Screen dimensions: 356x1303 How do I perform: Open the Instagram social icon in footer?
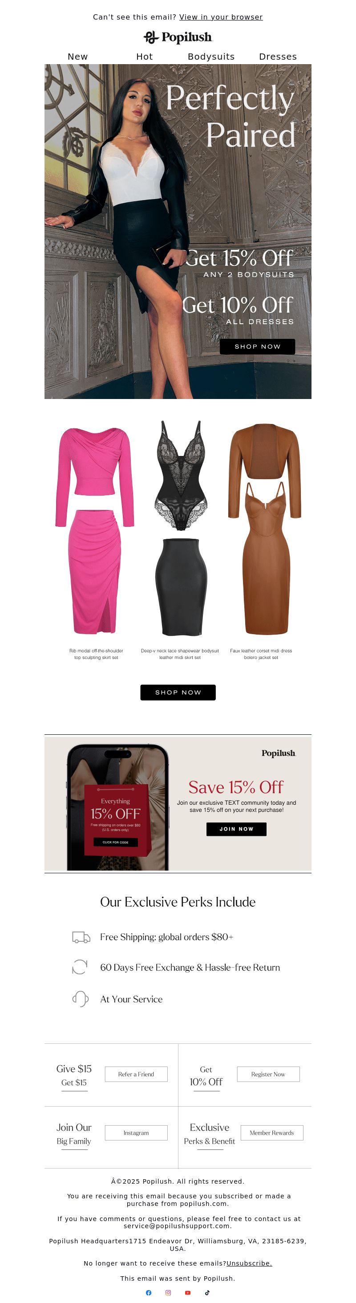(168, 1292)
